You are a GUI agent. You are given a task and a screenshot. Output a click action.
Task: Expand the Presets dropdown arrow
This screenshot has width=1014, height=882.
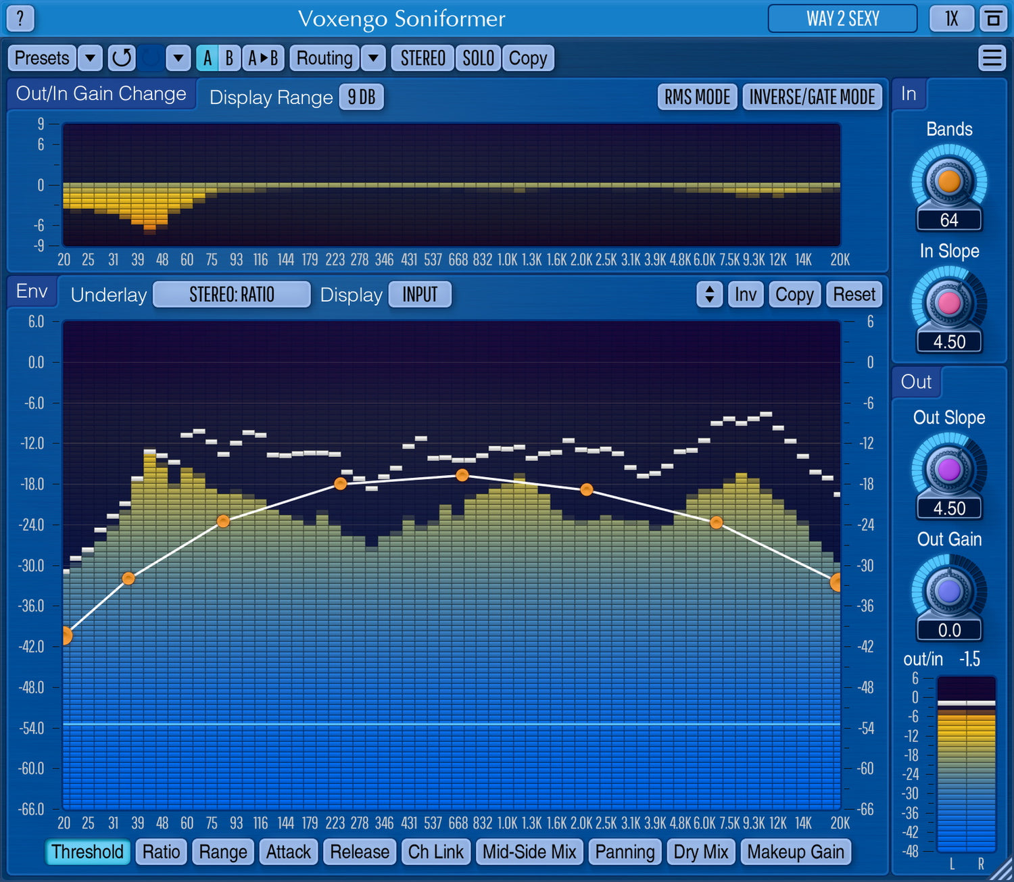tap(90, 58)
